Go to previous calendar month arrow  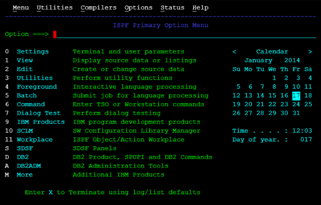coord(234,51)
